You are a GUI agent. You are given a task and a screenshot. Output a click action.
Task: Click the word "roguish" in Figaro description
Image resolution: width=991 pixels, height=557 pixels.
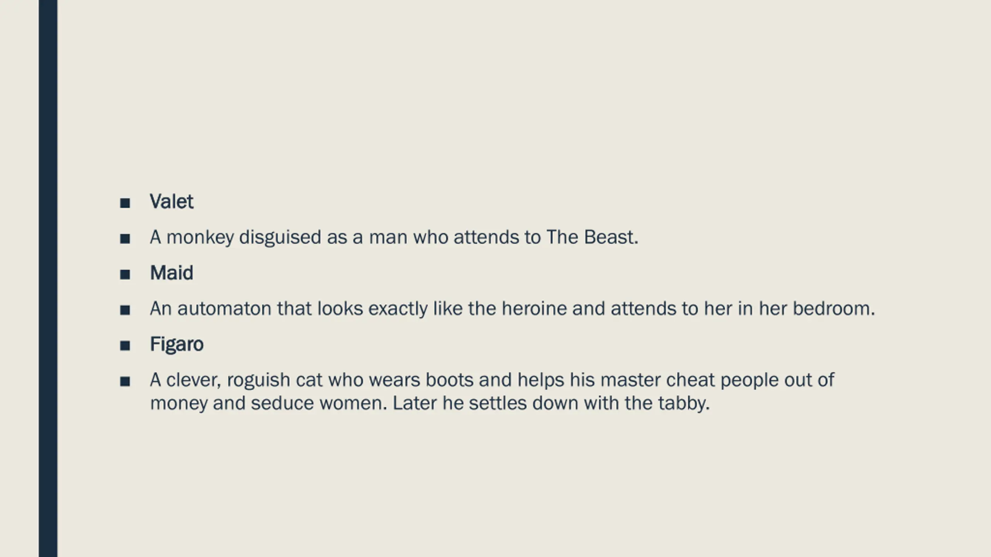tap(259, 381)
